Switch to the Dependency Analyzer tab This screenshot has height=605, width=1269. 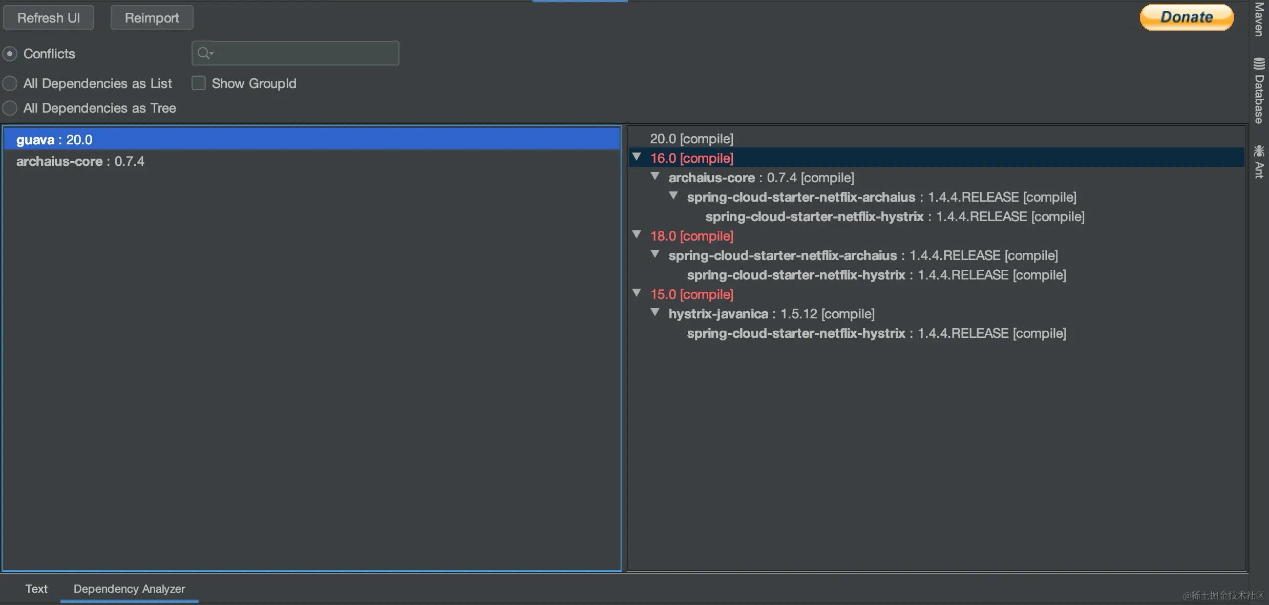tap(129, 589)
